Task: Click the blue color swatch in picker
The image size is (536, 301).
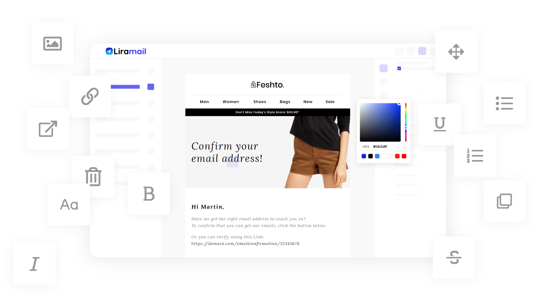Action: [x=363, y=156]
